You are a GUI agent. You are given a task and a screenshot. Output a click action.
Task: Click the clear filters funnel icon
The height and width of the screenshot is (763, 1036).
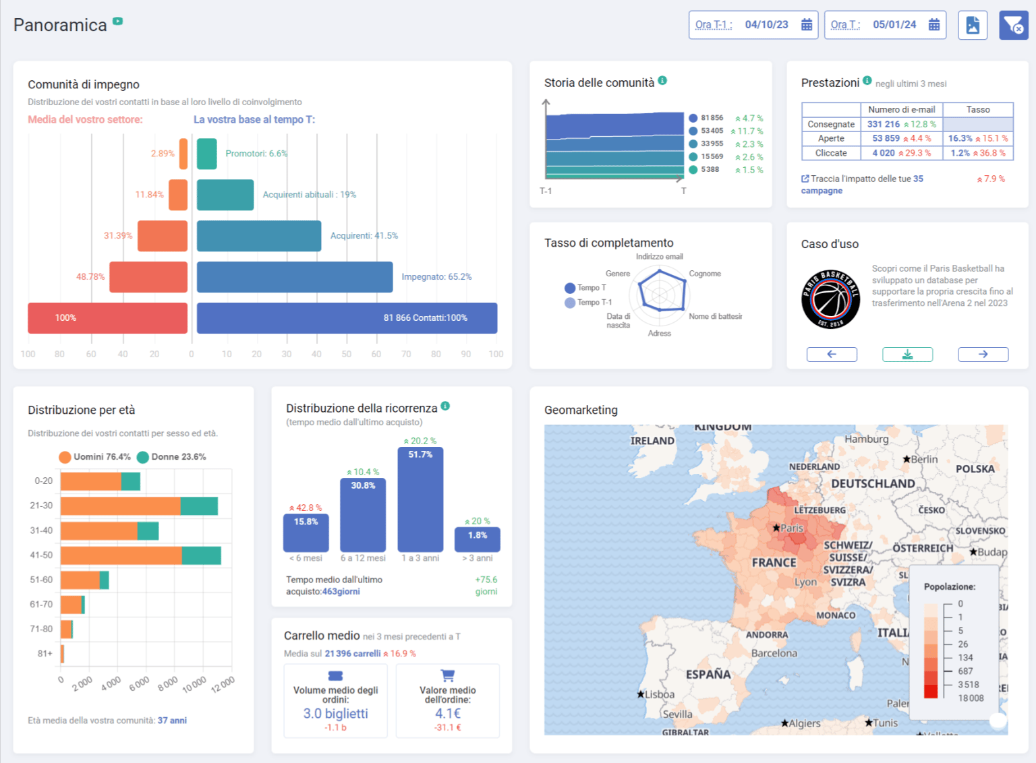click(1013, 26)
